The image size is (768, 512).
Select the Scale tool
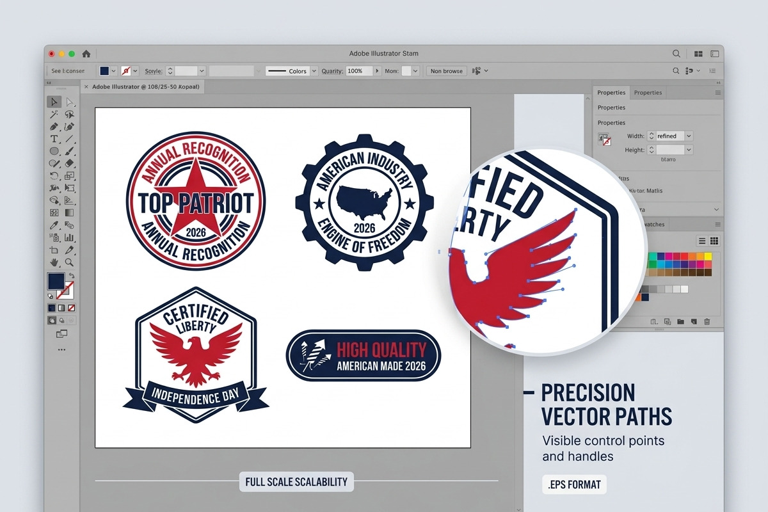click(69, 176)
